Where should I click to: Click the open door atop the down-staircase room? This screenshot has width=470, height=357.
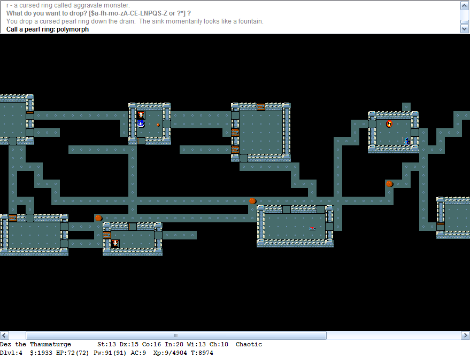tap(133, 227)
